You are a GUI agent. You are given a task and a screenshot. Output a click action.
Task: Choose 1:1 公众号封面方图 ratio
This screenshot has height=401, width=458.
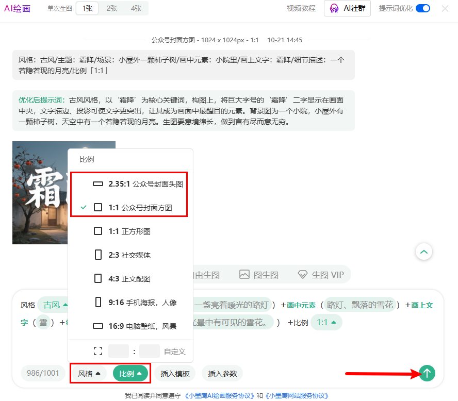click(x=130, y=208)
